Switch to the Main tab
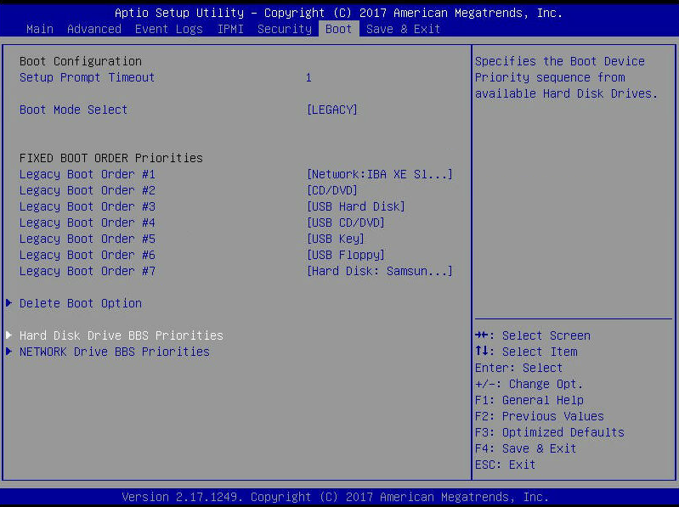Viewport: 679px width, 507px height. pyautogui.click(x=40, y=29)
